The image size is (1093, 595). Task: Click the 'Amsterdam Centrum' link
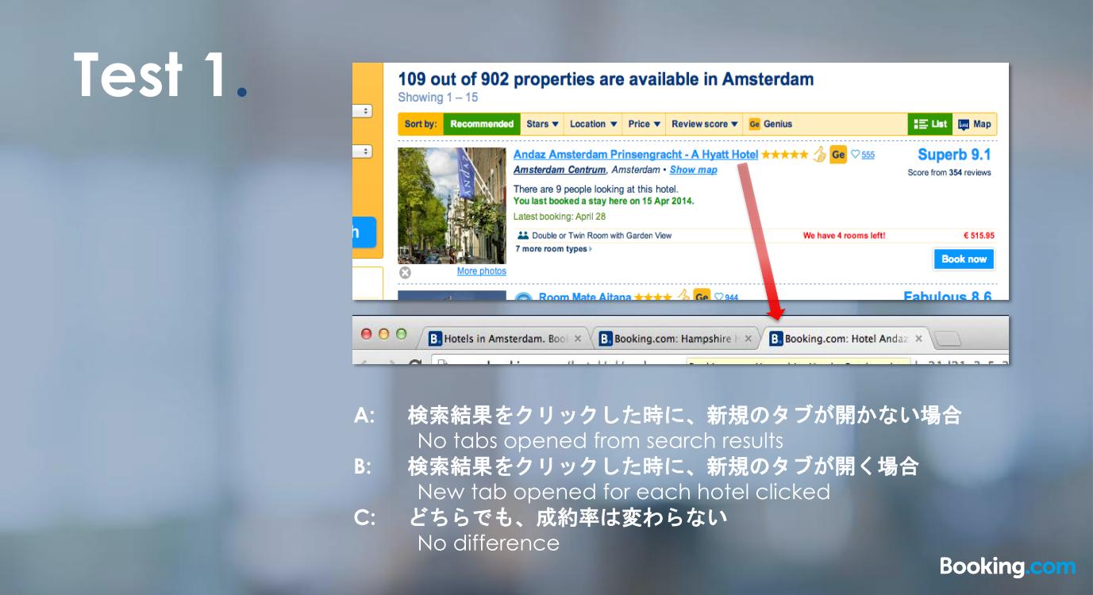coord(560,170)
